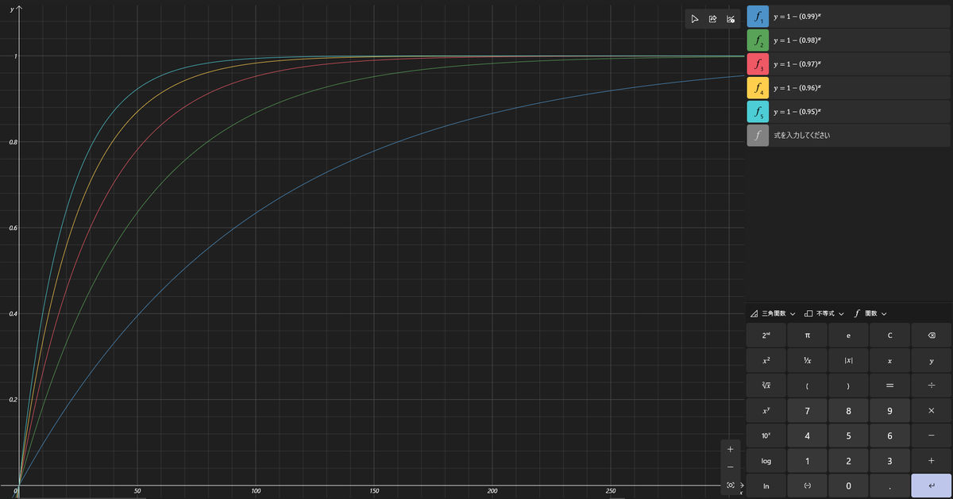The width and height of the screenshot is (953, 499).
Task: Select the y = 1 − (0.98)^x equation
Action: click(x=860, y=40)
